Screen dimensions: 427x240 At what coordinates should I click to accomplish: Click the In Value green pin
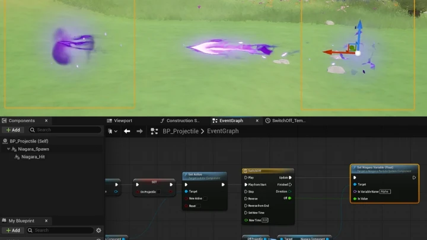click(355, 199)
